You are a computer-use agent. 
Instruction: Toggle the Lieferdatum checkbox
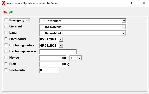(6, 39)
